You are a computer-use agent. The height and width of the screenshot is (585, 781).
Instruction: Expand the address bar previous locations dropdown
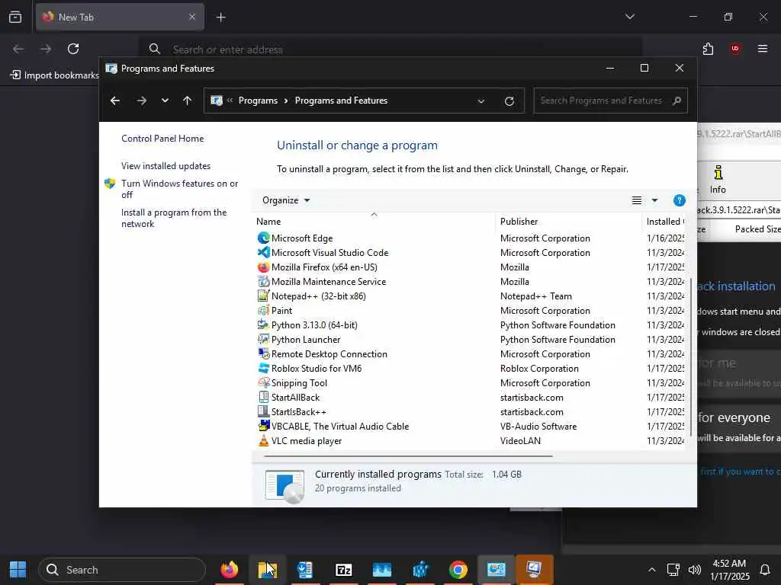[x=480, y=101]
